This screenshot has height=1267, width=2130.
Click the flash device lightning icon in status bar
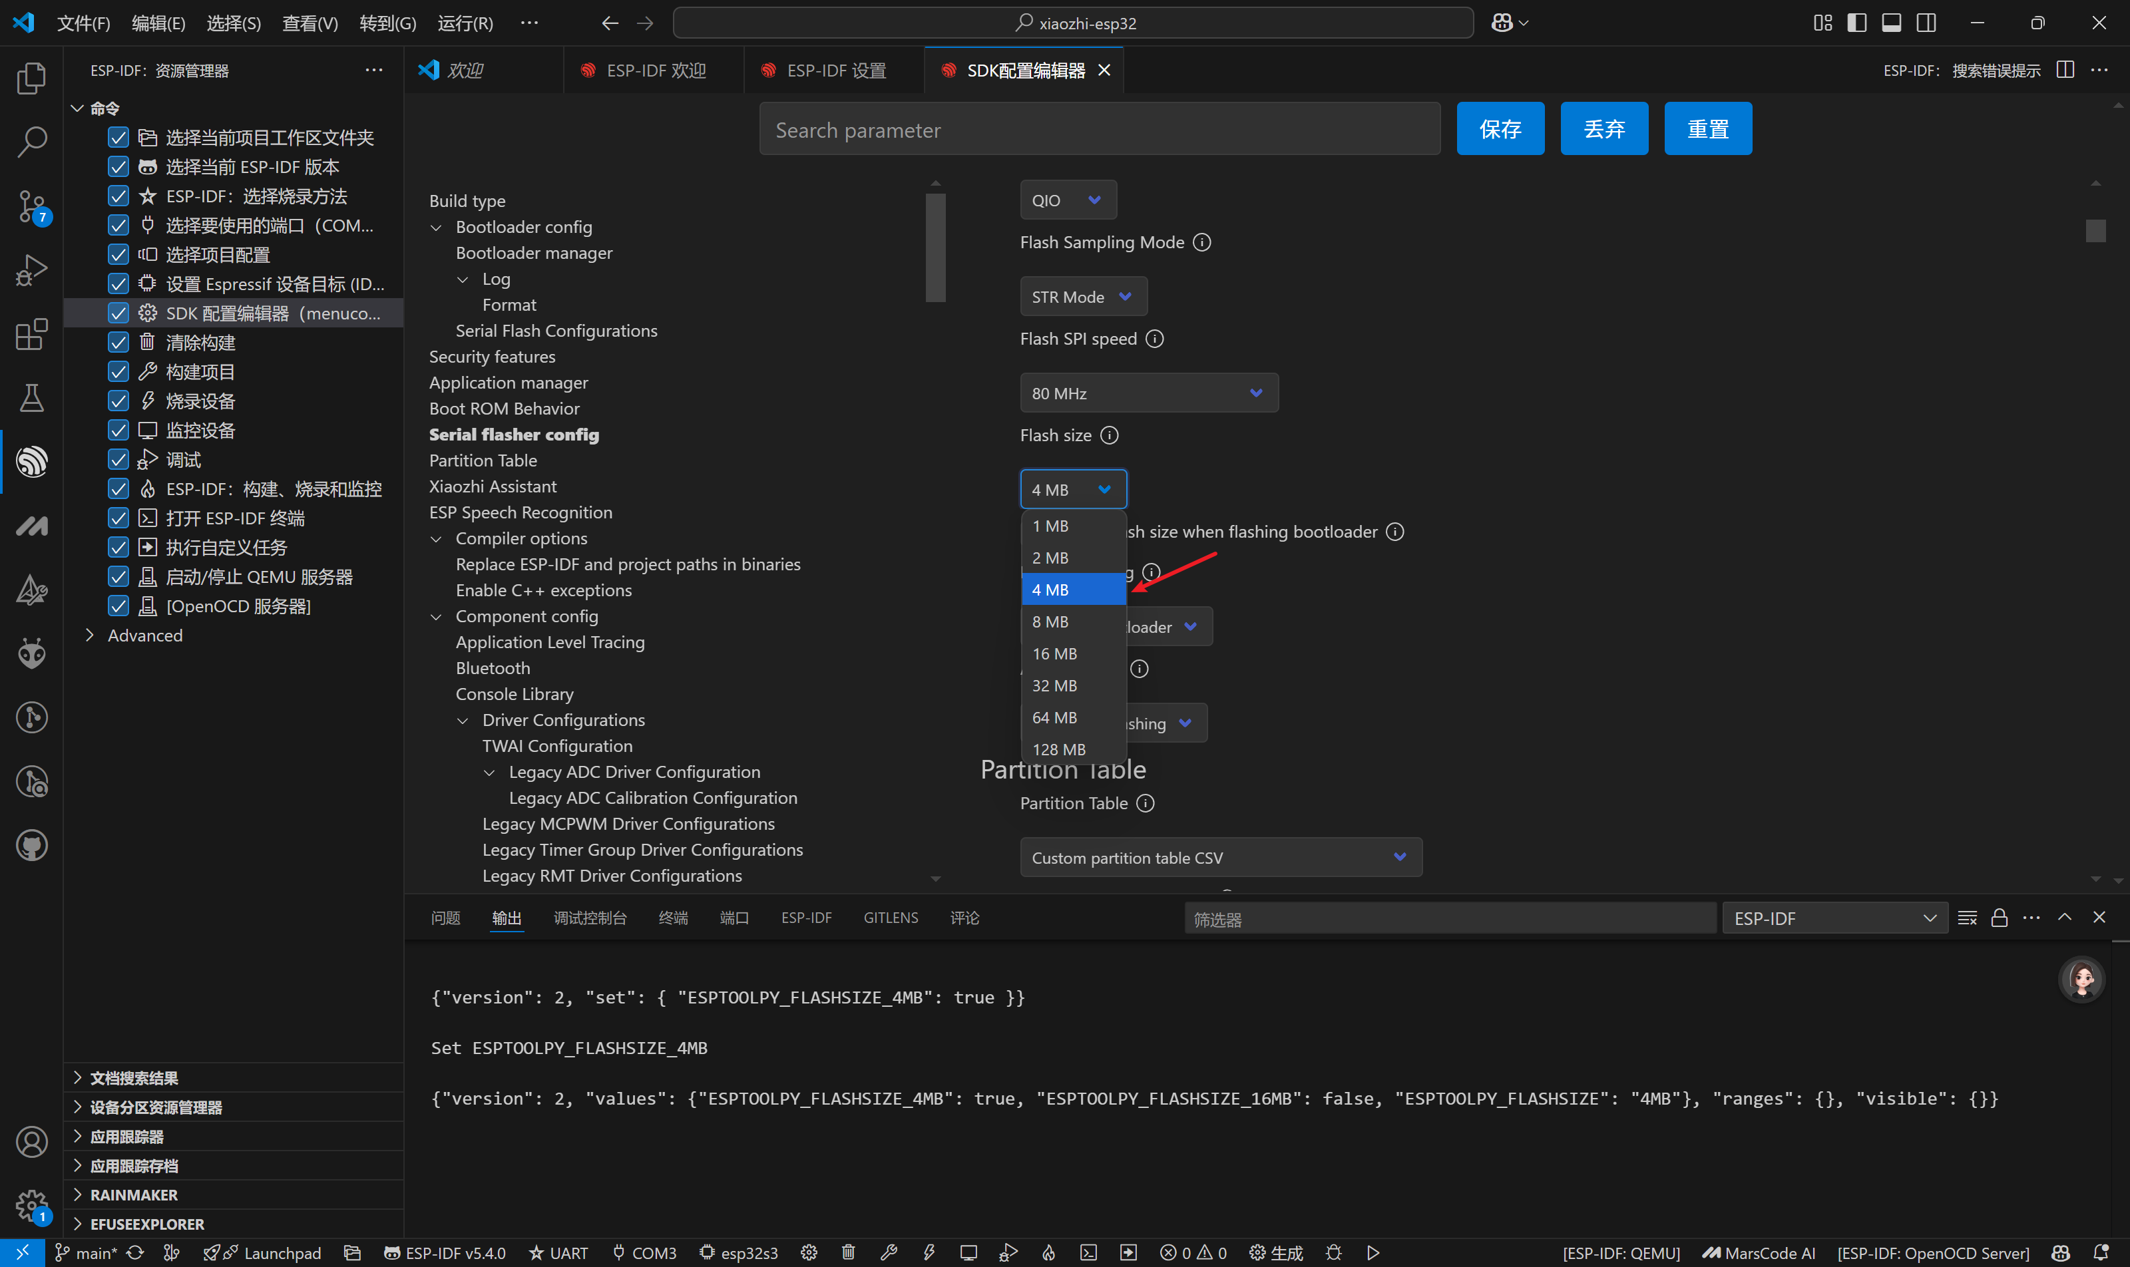[929, 1252]
